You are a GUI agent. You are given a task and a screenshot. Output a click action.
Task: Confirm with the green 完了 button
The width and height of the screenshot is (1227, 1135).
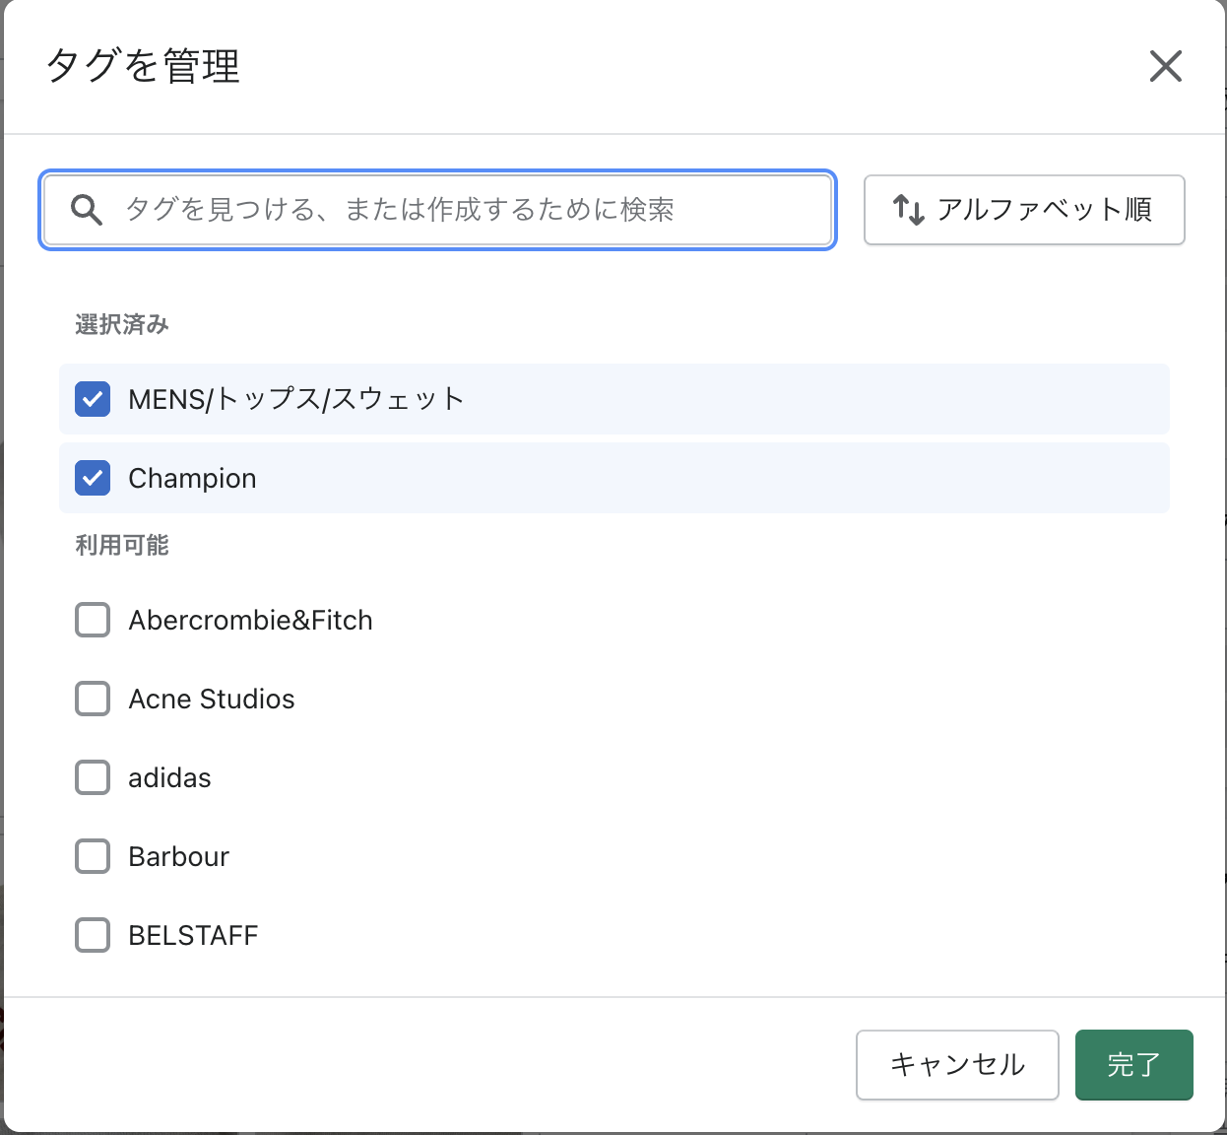pyautogui.click(x=1133, y=1065)
